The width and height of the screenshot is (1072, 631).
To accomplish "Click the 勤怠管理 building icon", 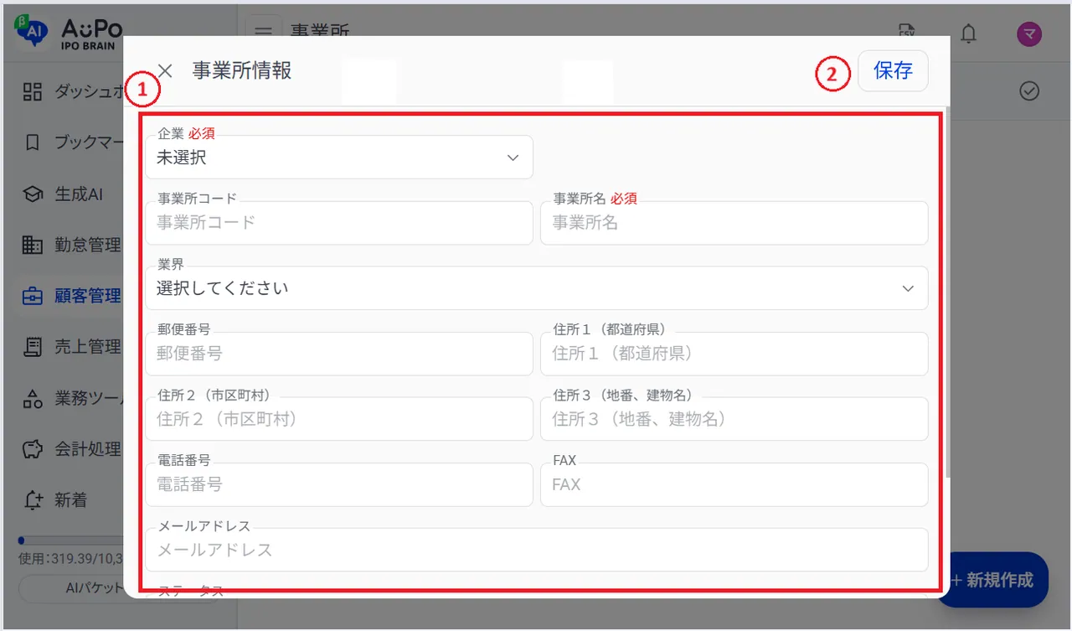I will click(x=32, y=245).
